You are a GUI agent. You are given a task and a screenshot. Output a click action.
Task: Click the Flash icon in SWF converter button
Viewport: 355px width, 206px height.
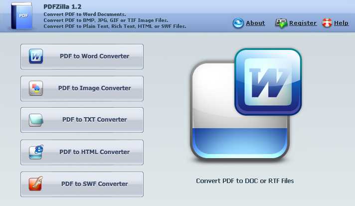click(35, 184)
